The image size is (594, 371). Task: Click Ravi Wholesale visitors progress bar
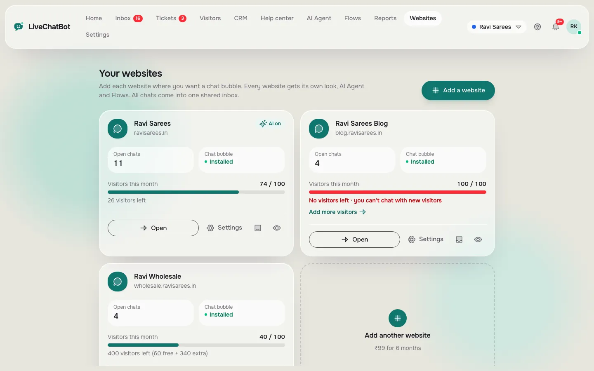[196, 345]
